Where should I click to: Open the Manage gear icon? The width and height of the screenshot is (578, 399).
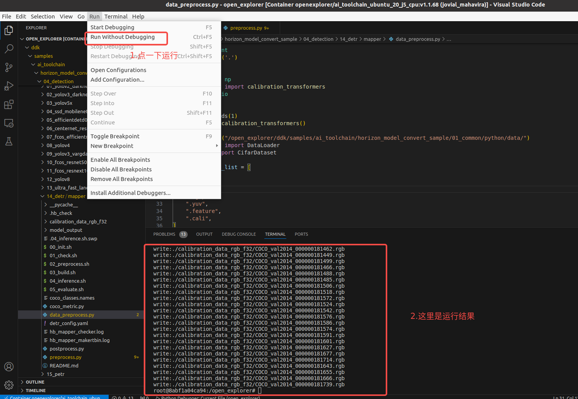point(9,385)
